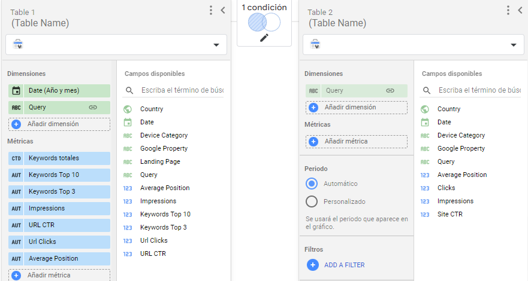Select Clicks in Table 2 available fields
Screen dimensions: 528x281
[446, 188]
